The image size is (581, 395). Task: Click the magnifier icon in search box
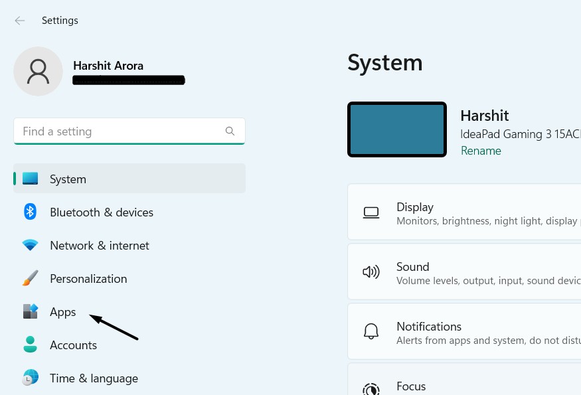point(230,131)
